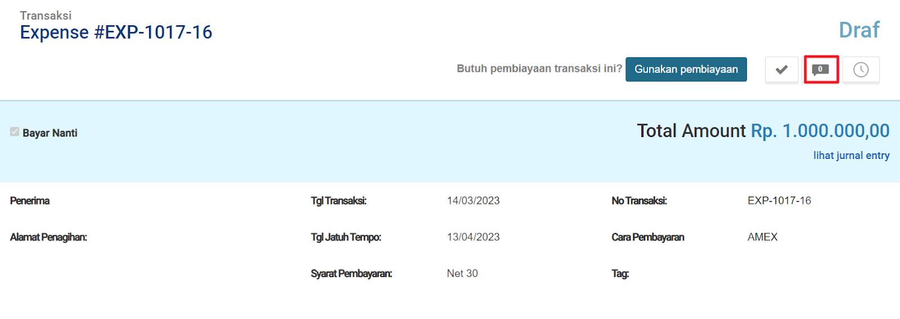Click the transaction date 14/03/2023
Viewport: 900px width, 319px height.
pos(473,200)
